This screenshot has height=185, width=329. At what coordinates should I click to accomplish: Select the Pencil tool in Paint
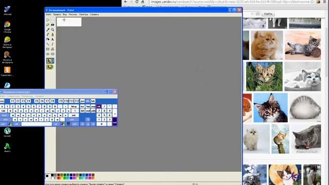(x=48, y=34)
